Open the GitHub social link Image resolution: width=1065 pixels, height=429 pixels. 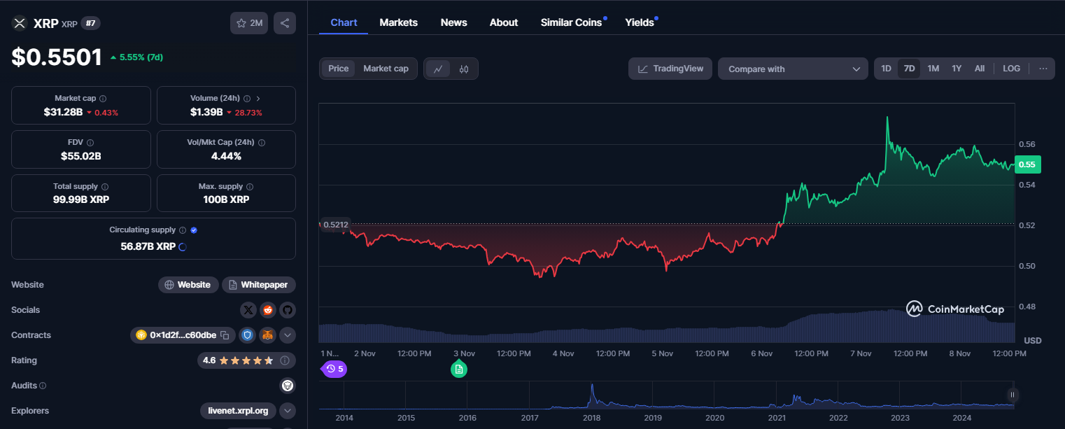click(287, 310)
